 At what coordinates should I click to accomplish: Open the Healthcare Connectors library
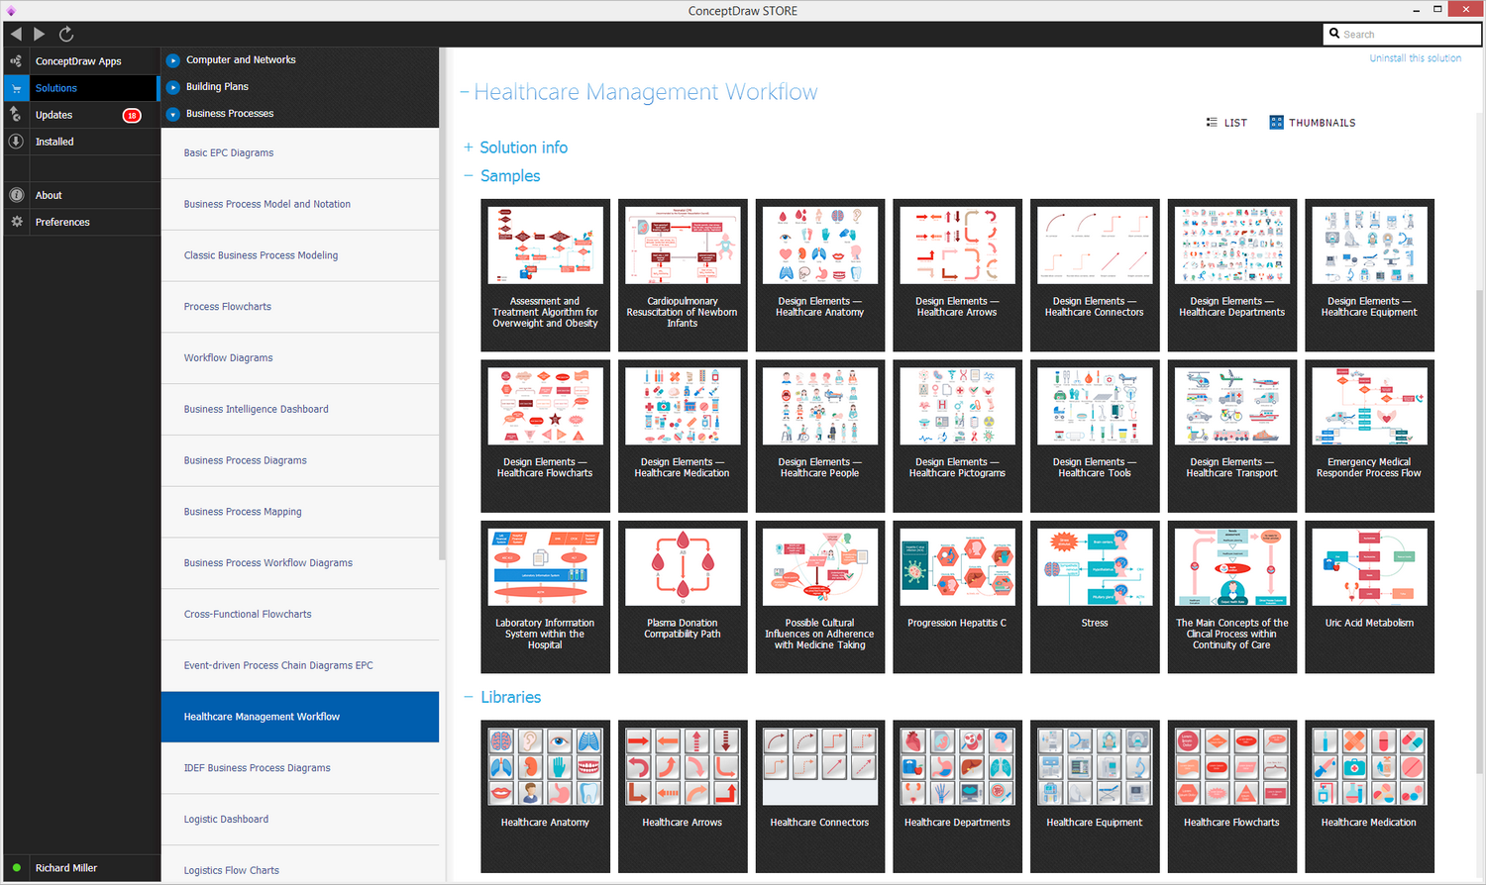(x=820, y=796)
